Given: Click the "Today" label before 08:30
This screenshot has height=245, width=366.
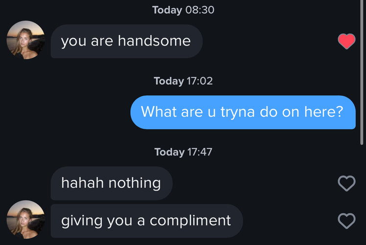Looking at the screenshot, I should click(x=167, y=10).
